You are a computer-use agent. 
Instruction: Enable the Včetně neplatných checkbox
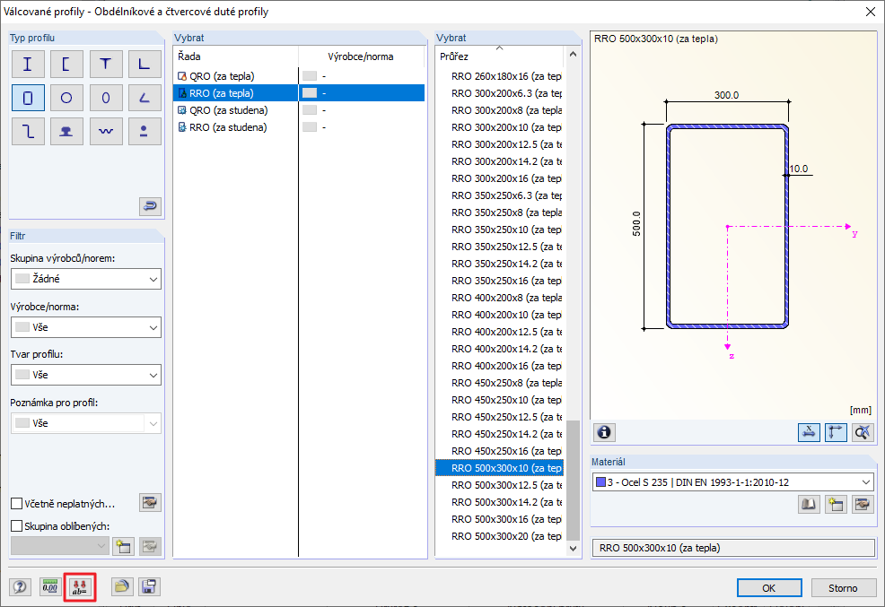click(x=17, y=503)
